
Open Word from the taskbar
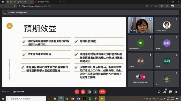[x=78, y=99]
